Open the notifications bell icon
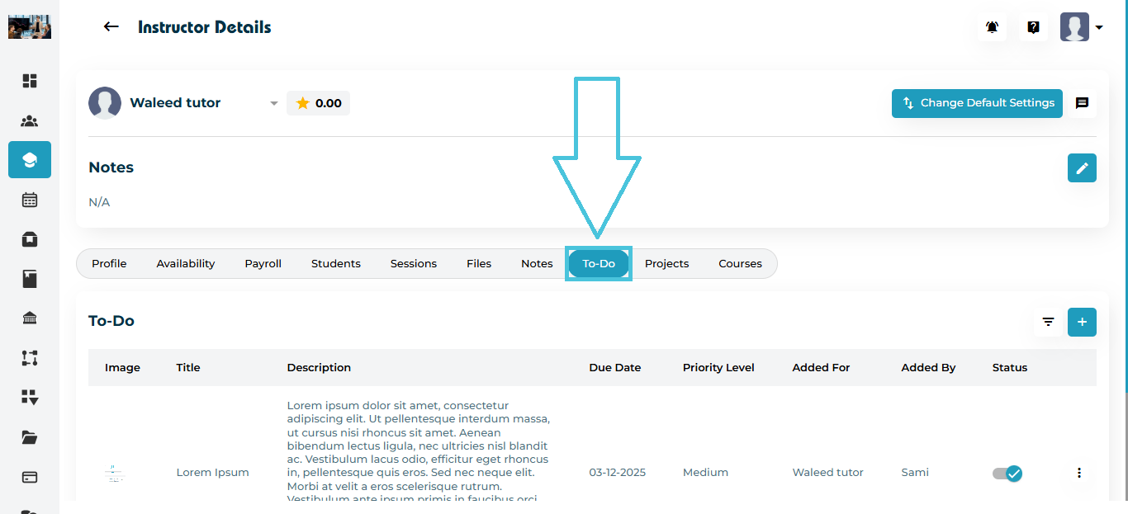 (992, 27)
